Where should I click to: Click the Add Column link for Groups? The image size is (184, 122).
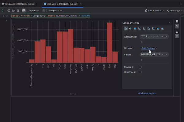148,48
